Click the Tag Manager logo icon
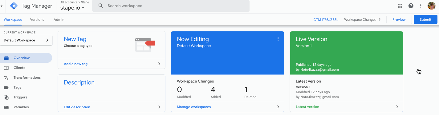 (14, 6)
